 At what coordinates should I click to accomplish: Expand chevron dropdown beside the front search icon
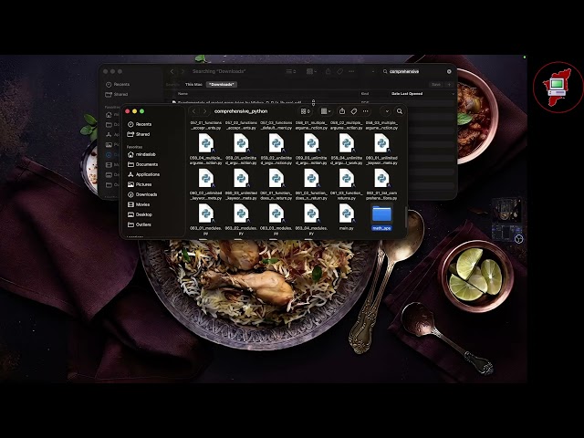click(387, 111)
